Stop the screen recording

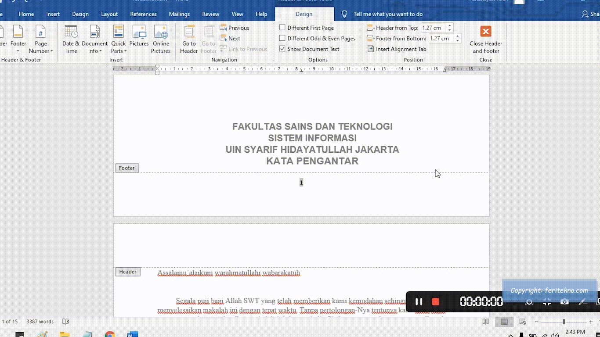436,301
